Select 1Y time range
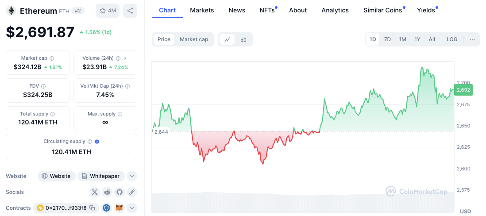The image size is (486, 216). pos(417,39)
